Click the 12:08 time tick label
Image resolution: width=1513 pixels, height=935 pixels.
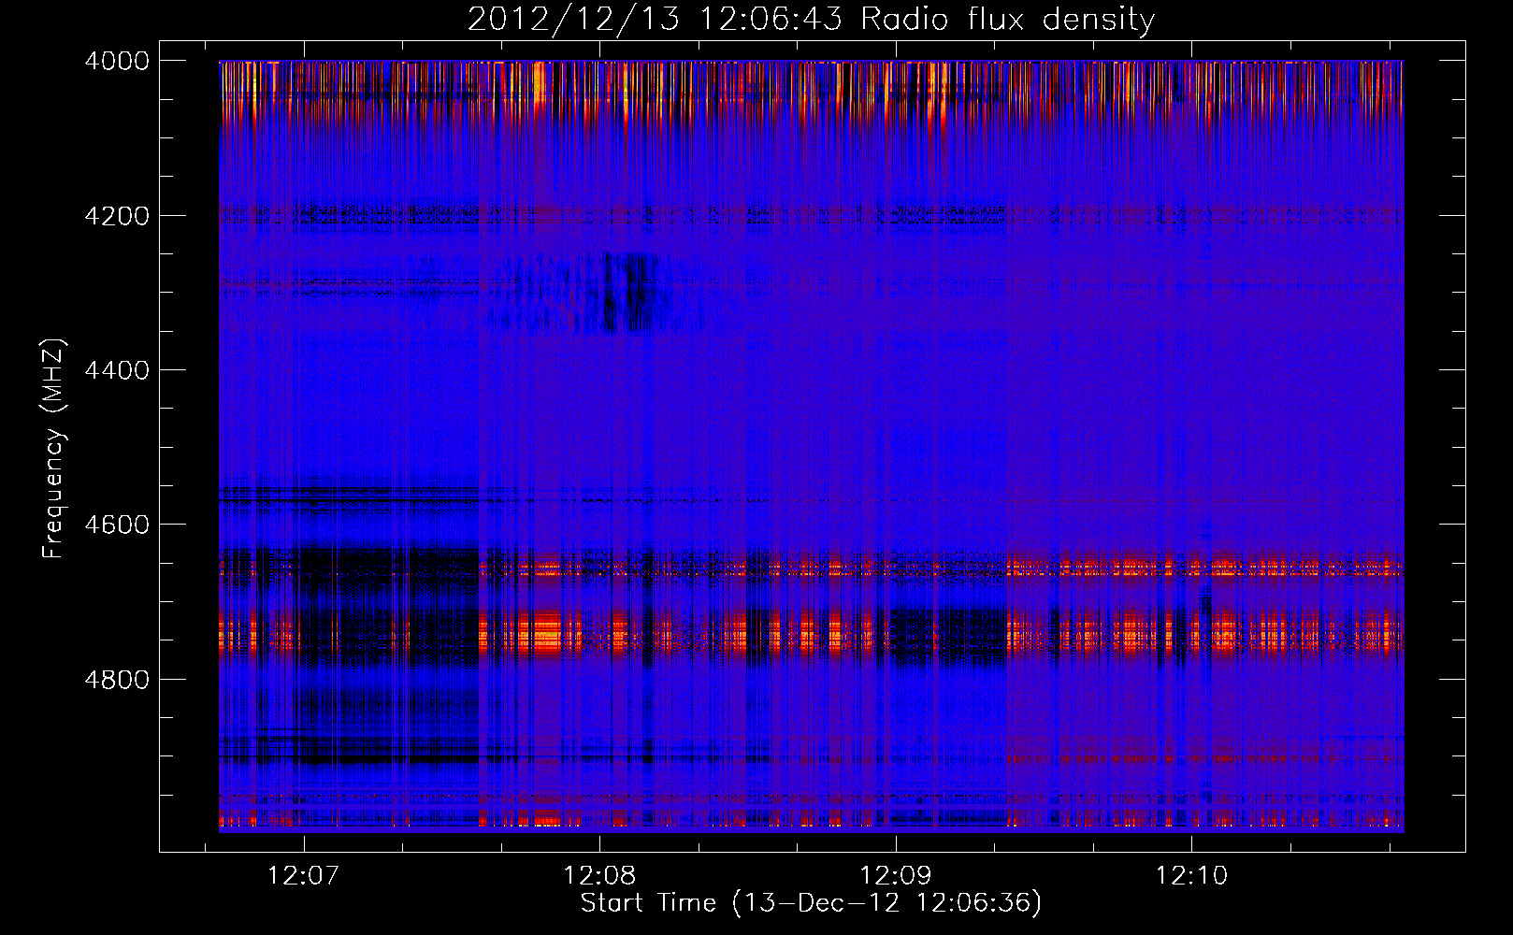coord(599,876)
